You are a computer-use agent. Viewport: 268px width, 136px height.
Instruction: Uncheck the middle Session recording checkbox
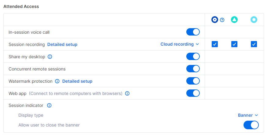pyautogui.click(x=234, y=44)
